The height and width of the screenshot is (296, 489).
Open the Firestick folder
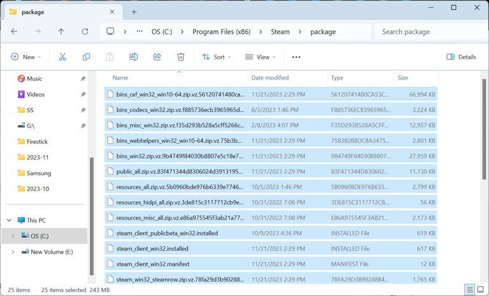[37, 141]
